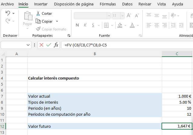Screen dimensions: 193x135
Task: Expand fill color dropdown arrow
Action: (x=126, y=26)
